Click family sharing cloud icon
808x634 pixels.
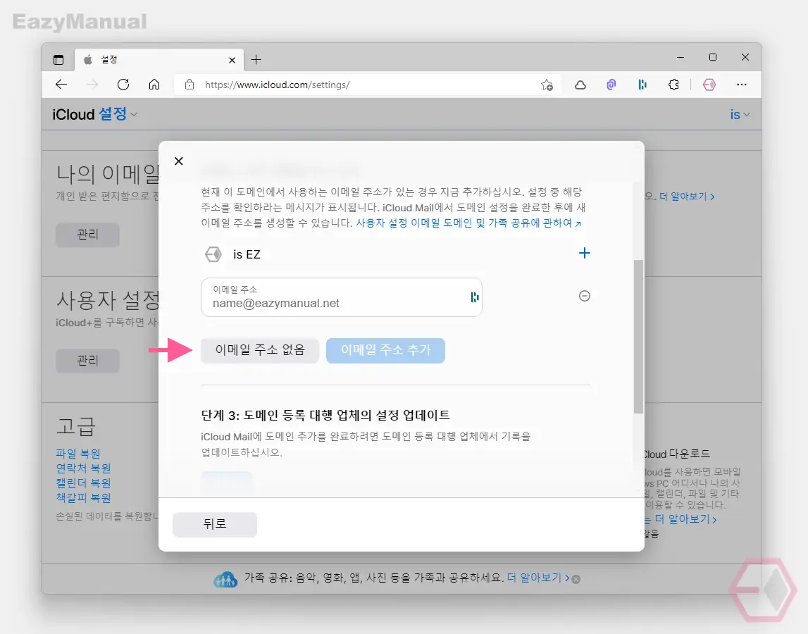(x=225, y=579)
